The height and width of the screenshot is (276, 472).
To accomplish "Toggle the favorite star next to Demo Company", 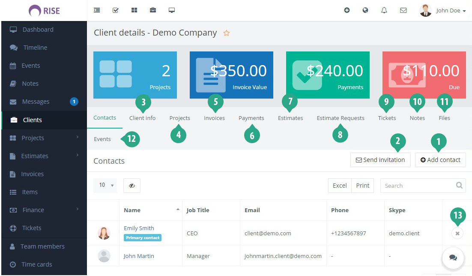I will pyautogui.click(x=227, y=33).
